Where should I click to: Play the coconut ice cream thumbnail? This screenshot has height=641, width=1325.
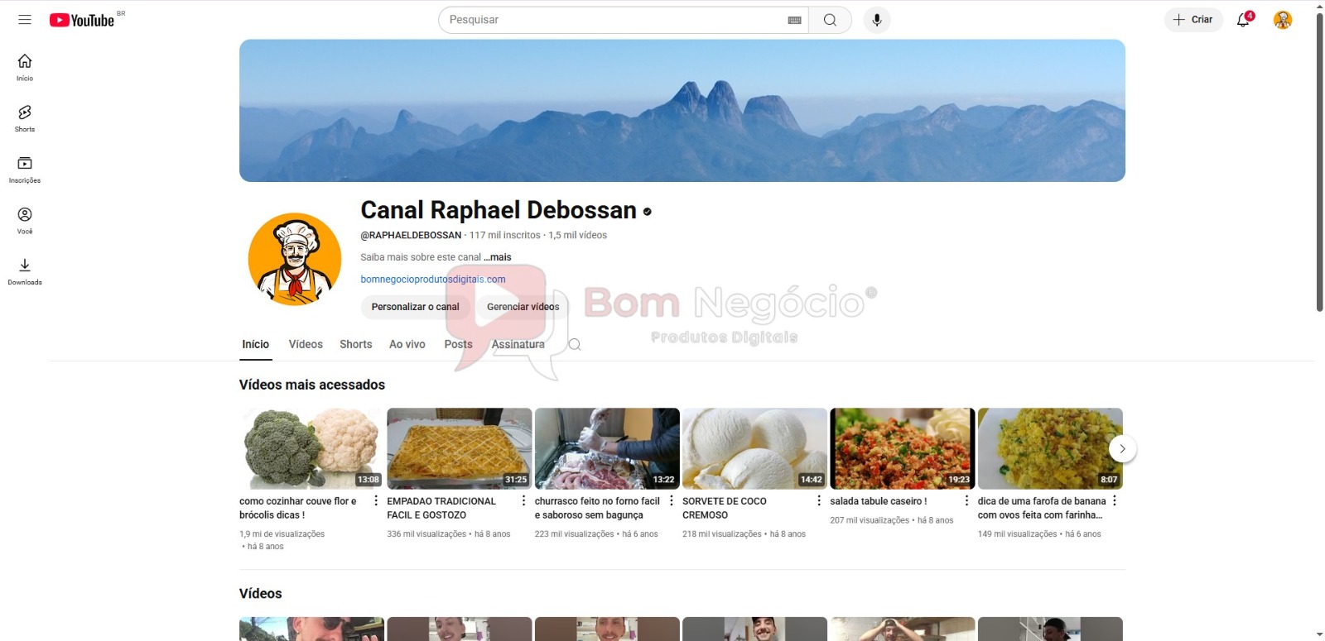(x=754, y=448)
